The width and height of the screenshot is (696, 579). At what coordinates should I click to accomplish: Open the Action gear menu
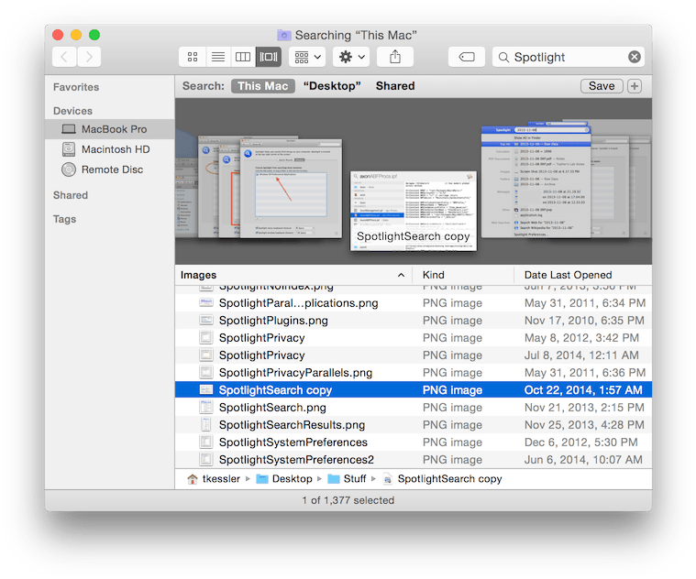coord(351,57)
